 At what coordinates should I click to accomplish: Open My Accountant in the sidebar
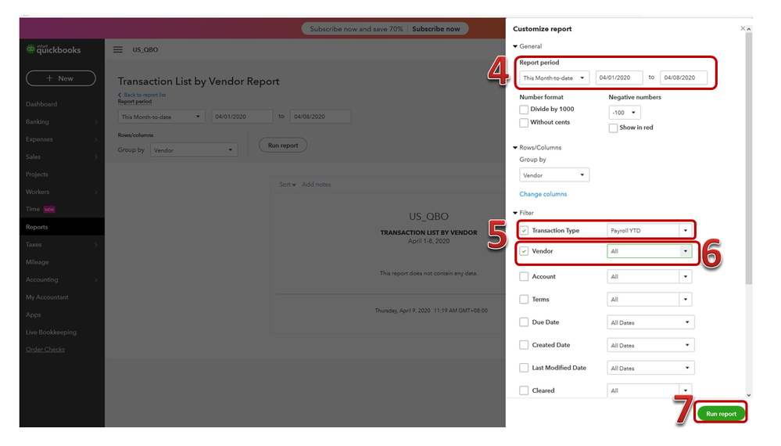point(47,297)
